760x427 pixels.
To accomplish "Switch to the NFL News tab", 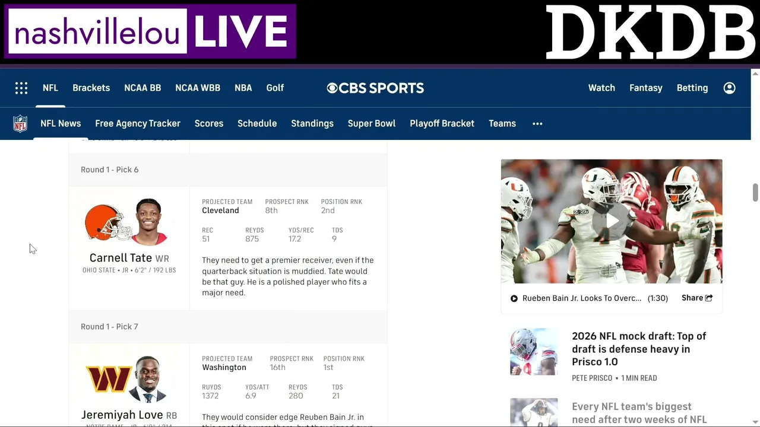I will click(61, 123).
